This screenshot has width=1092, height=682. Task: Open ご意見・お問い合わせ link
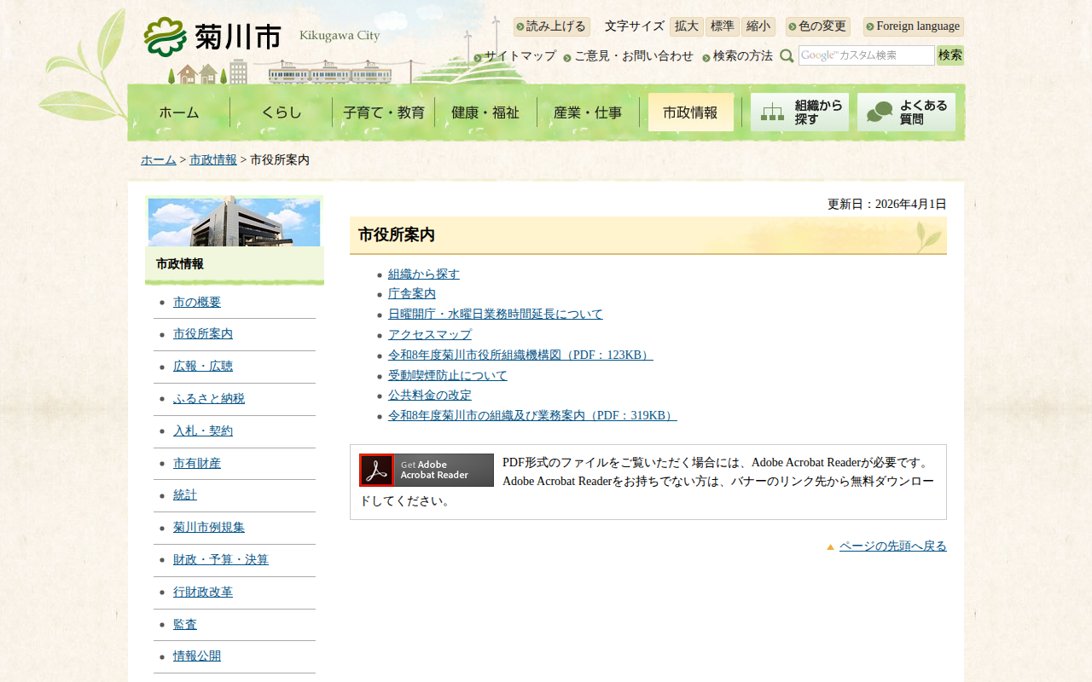click(x=634, y=56)
